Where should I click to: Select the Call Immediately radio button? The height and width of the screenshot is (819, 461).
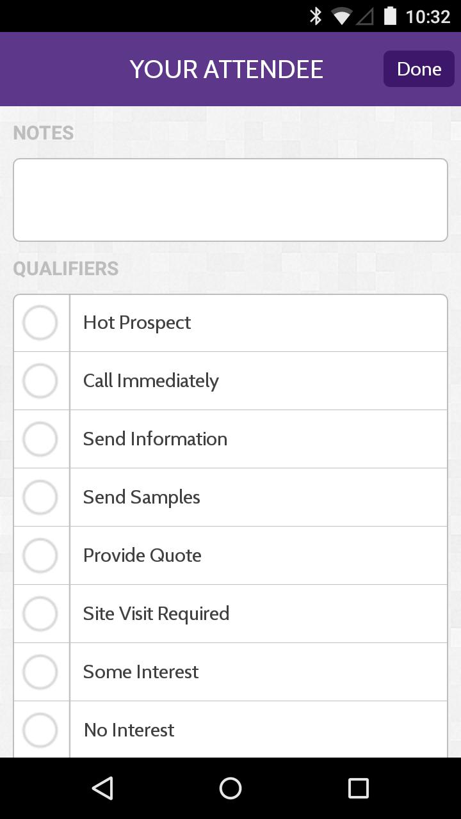tap(40, 381)
